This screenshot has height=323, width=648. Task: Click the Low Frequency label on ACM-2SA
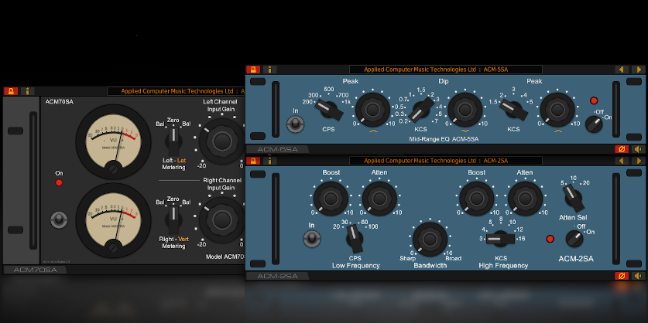tap(356, 266)
